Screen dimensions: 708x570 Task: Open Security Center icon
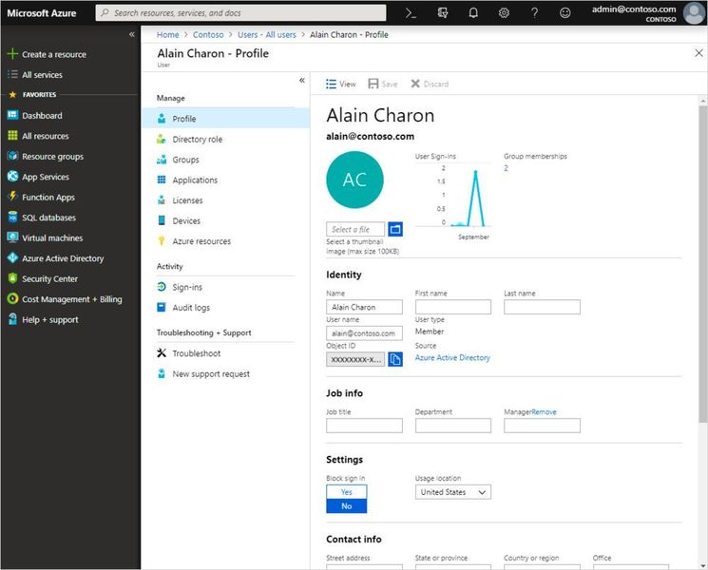(12, 278)
